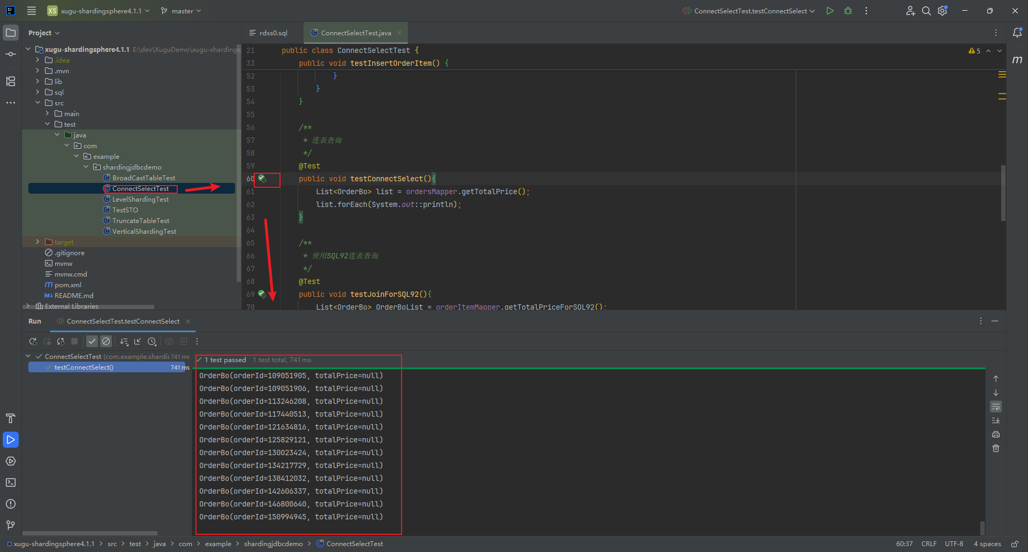Screen dimensions: 1028x552
Task: Collapse the src folder node
Action: pos(37,103)
